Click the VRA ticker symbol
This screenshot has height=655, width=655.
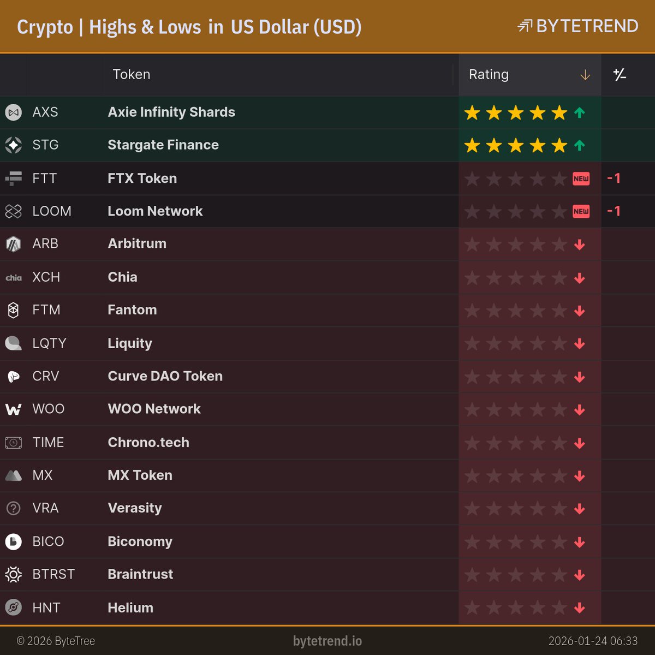point(45,508)
